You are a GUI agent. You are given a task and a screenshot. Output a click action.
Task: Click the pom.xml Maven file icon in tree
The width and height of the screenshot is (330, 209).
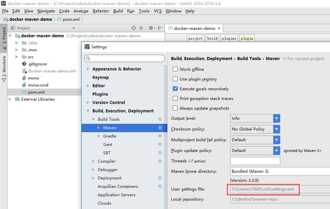tap(24, 92)
